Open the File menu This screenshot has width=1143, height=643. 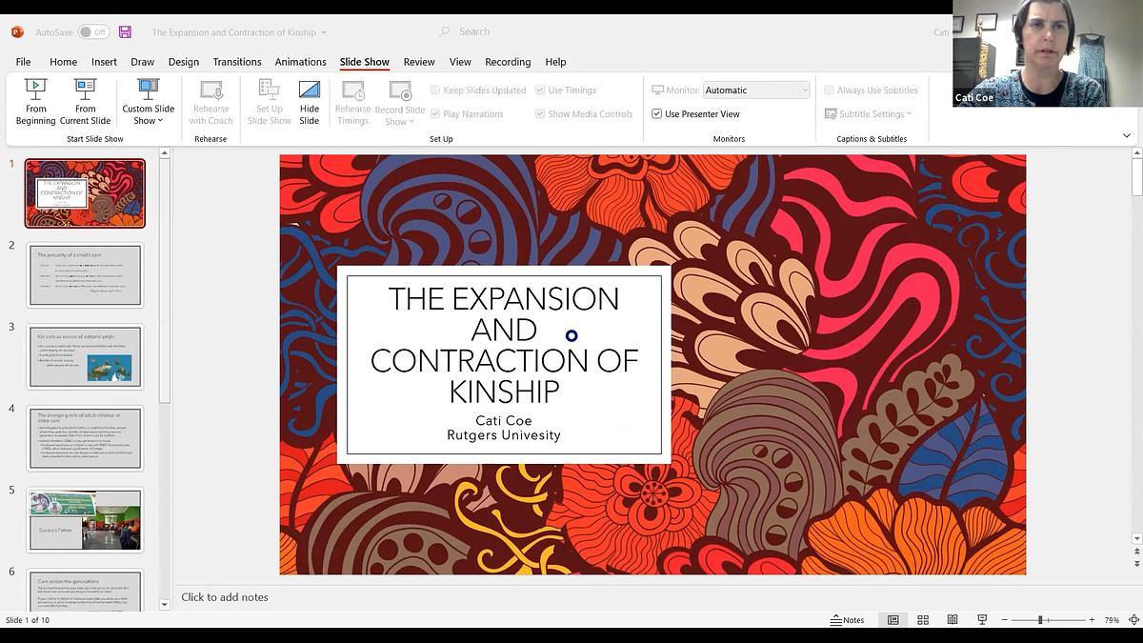point(23,62)
